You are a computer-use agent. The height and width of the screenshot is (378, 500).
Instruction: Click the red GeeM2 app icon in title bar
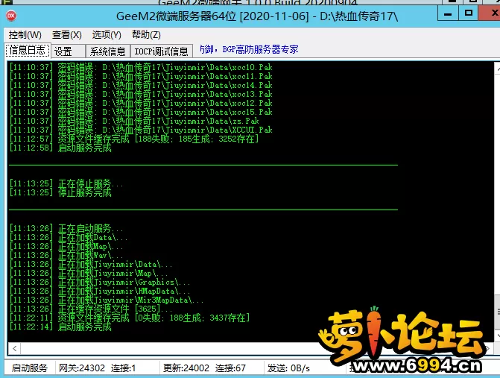click(x=11, y=16)
